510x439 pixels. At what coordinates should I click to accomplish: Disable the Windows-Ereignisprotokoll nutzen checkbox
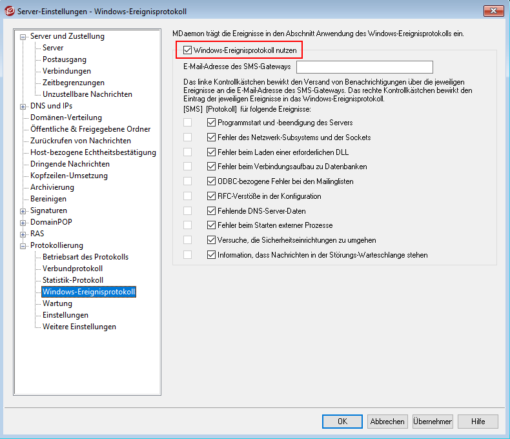(x=188, y=50)
